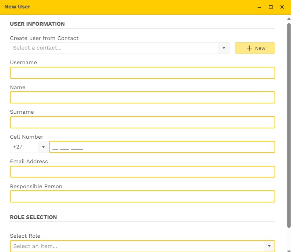Image resolution: width=291 pixels, height=252 pixels.
Task: Open the Select a contact dropdown arrow
Action: click(x=224, y=48)
